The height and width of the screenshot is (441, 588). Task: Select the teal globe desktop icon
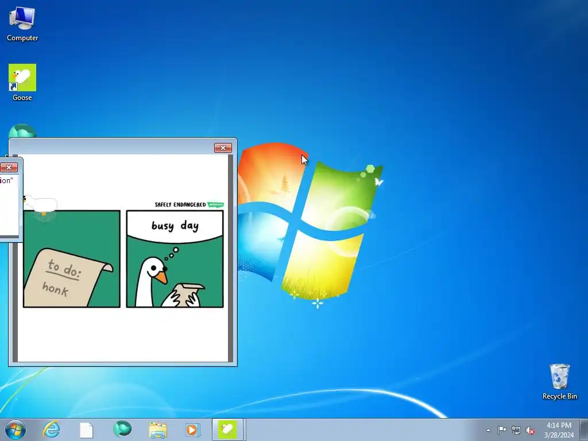coord(22,131)
